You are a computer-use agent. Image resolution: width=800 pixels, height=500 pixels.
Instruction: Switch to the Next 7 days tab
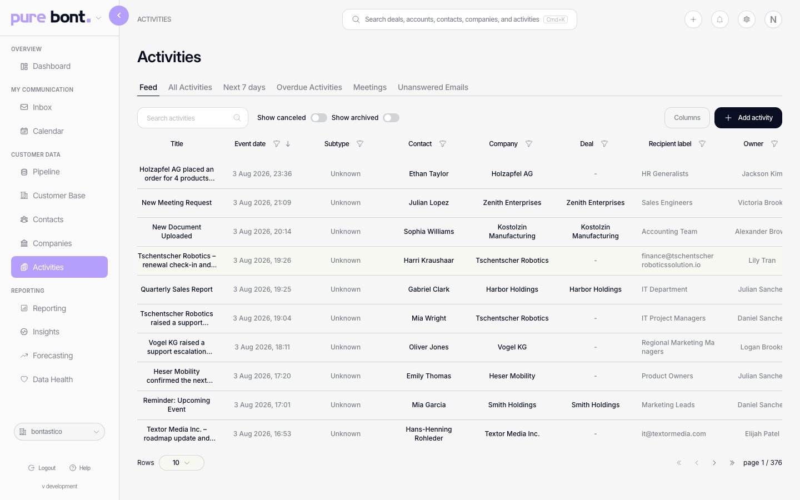(244, 87)
